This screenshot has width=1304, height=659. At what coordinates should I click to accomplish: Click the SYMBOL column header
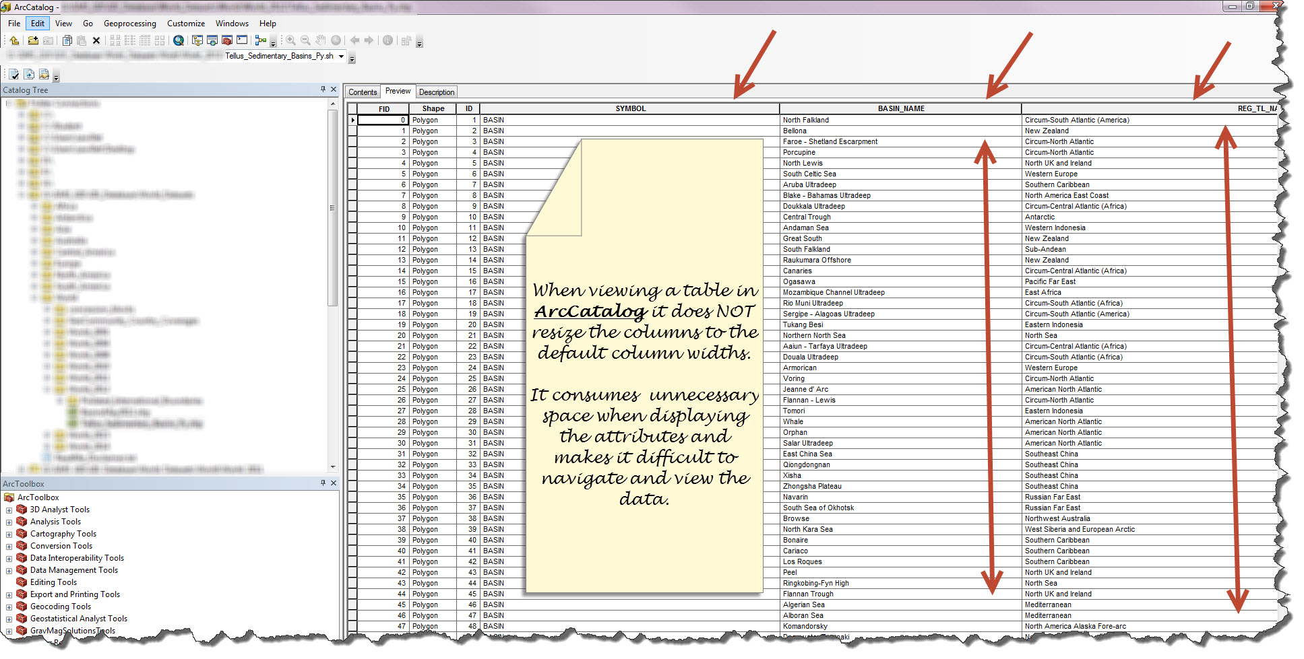(630, 108)
